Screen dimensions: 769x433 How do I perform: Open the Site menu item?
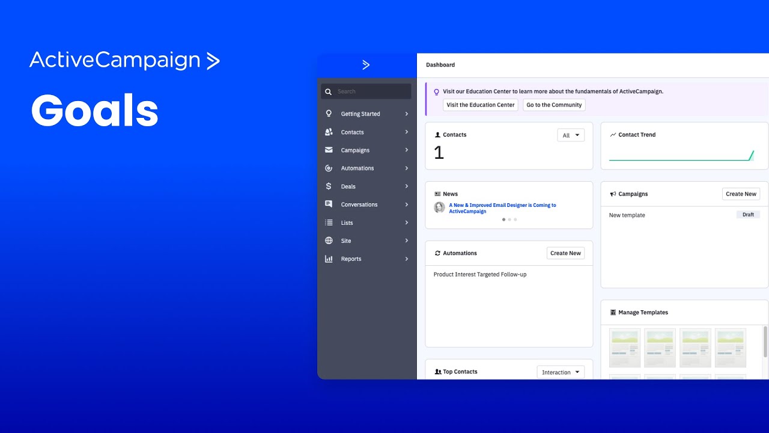[x=366, y=241]
